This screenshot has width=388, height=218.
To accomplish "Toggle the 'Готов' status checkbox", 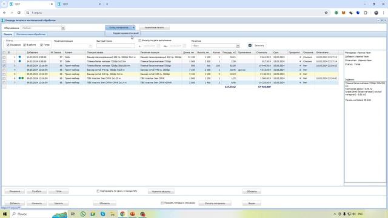I will 41,45.
